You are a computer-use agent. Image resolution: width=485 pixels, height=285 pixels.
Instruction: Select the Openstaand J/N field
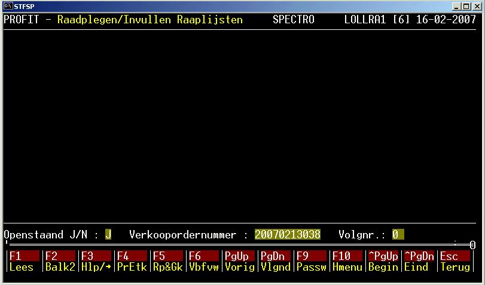[108, 235]
